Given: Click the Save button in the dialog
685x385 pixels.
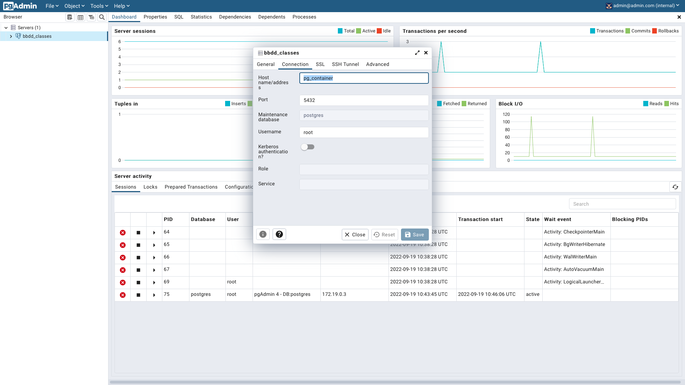Looking at the screenshot, I should point(415,235).
